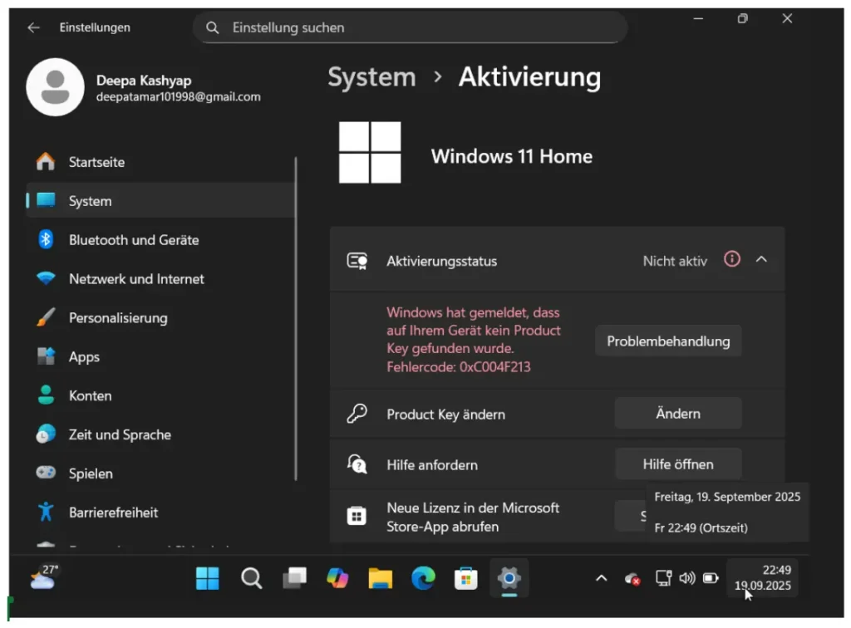Open Apps settings category
The image size is (851, 628).
[x=160, y=357]
